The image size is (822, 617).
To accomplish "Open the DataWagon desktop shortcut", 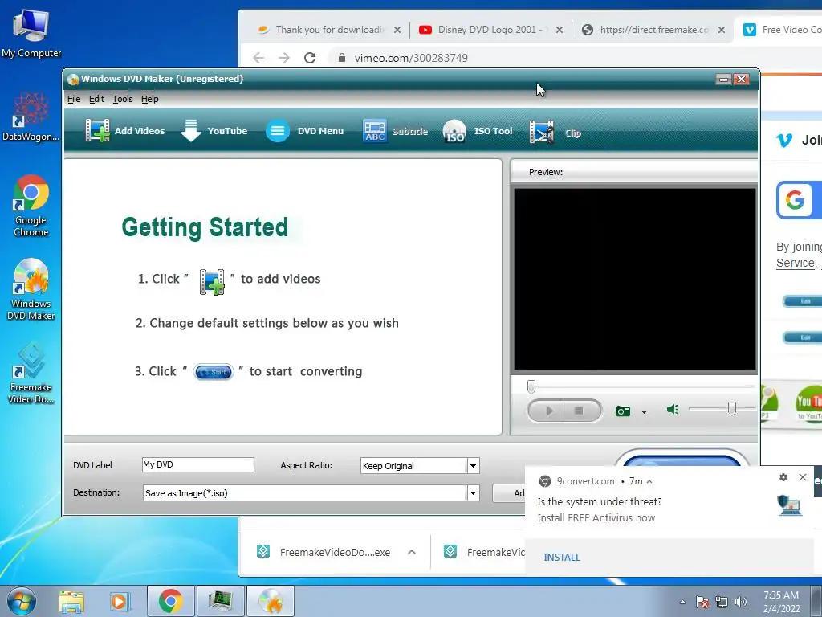I will tap(31, 116).
